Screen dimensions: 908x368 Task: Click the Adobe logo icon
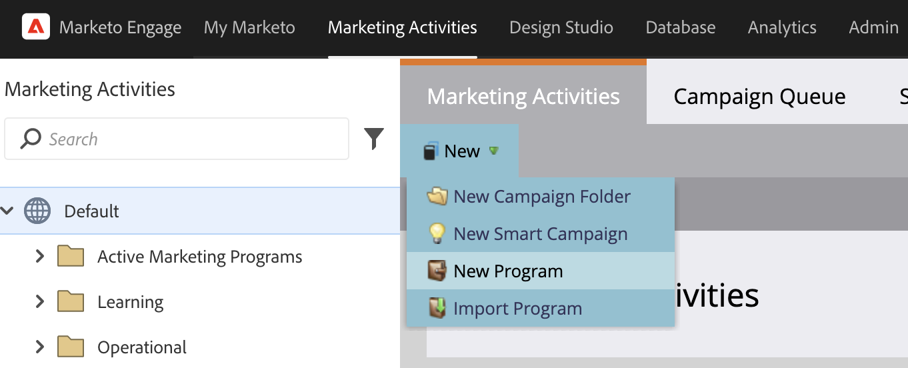click(36, 27)
